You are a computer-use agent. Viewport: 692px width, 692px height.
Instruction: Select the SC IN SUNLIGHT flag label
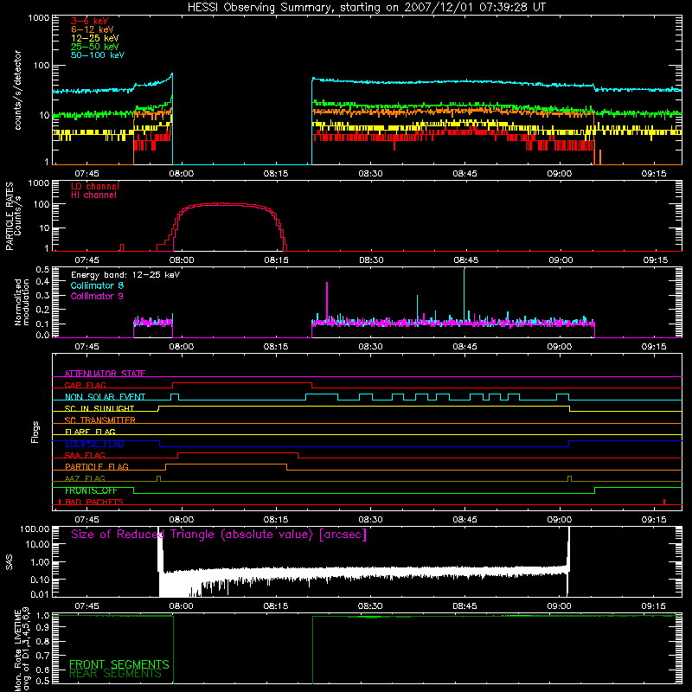99,408
